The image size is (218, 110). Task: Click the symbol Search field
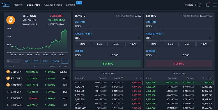(x=14, y=61)
